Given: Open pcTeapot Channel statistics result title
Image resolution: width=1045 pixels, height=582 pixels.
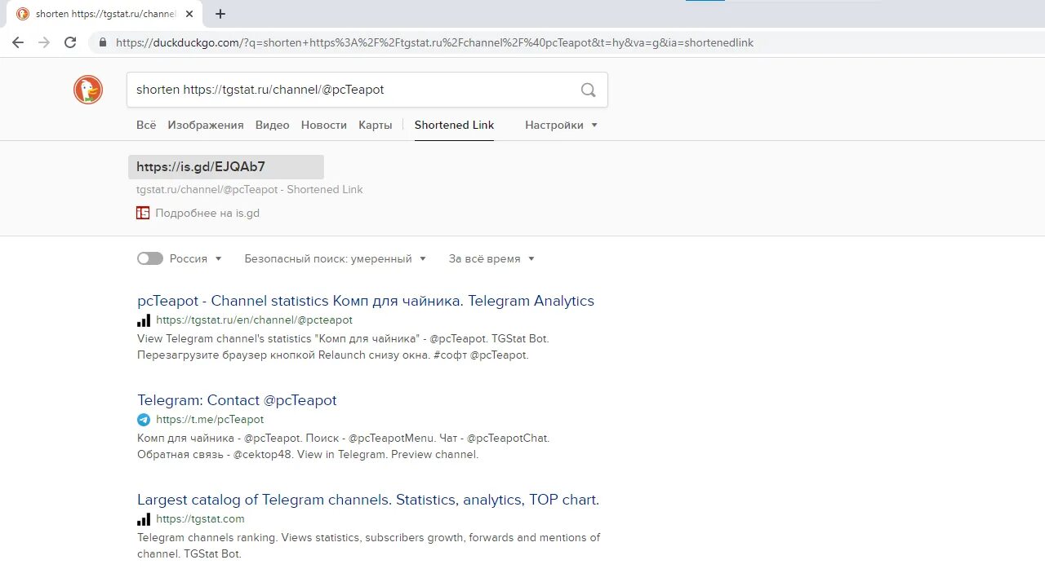Looking at the screenshot, I should tap(366, 301).
